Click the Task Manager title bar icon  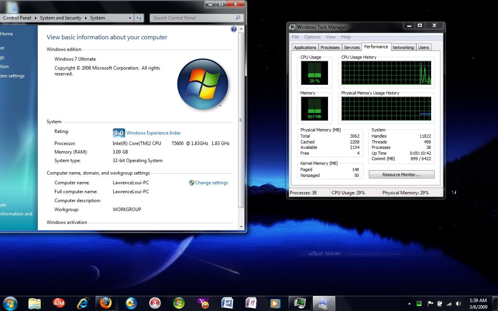293,27
